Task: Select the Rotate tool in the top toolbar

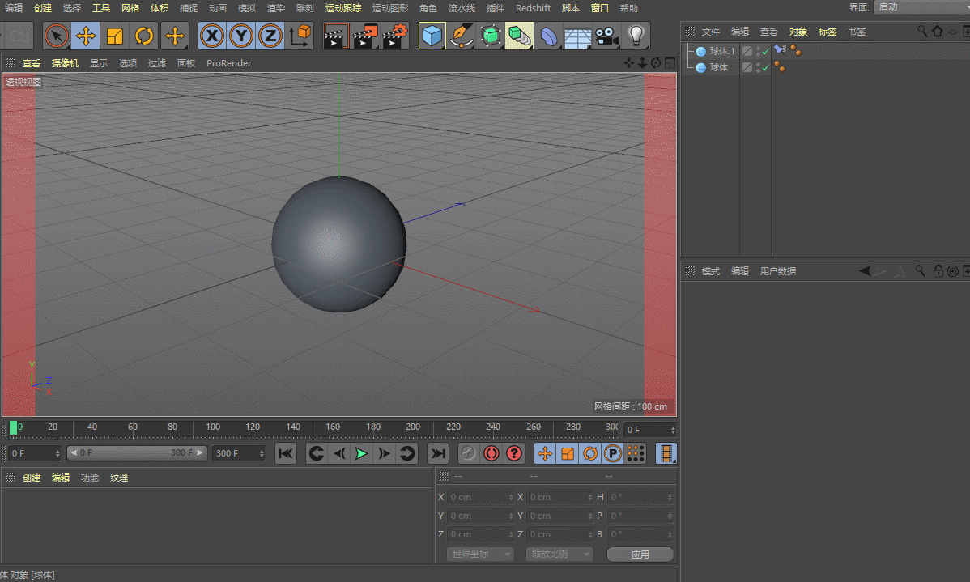Action: tap(144, 36)
